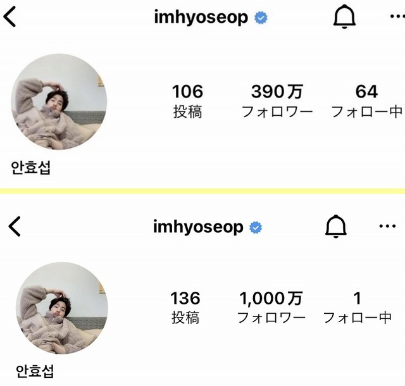View top profile picture thumbnail
Image resolution: width=405 pixels, height=386 pixels.
click(59, 101)
